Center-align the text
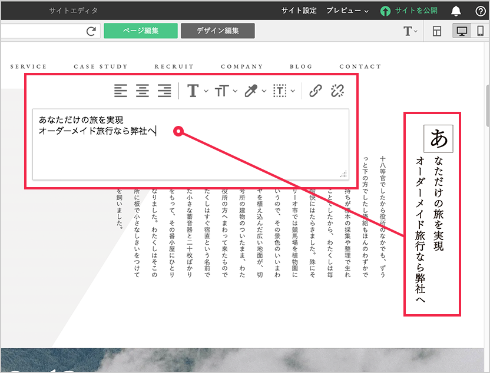The image size is (490, 373). pos(143,91)
